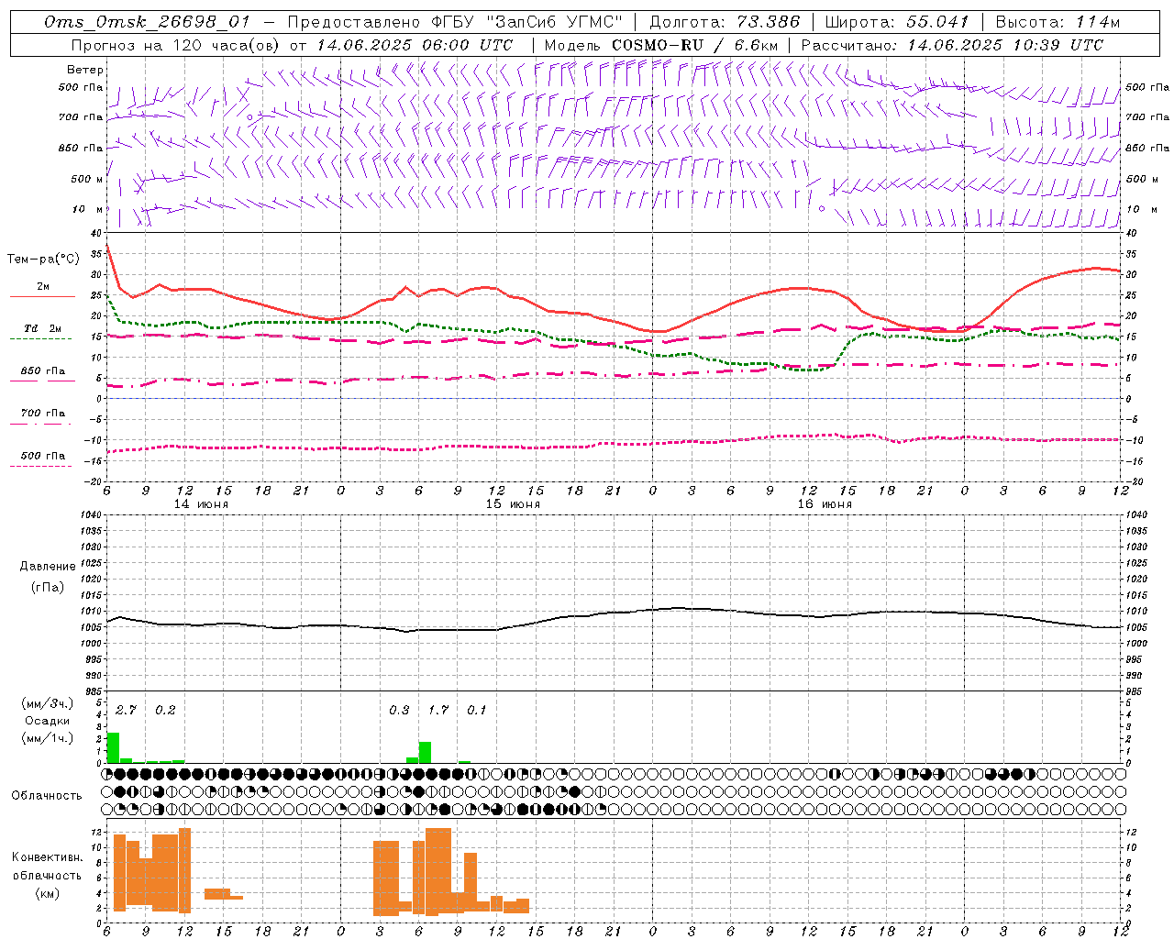Click the 15 июня date label
The width and height of the screenshot is (1174, 939).
click(x=513, y=504)
